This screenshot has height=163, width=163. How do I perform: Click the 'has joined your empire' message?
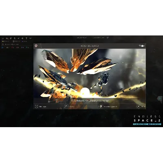[x=90, y=101]
